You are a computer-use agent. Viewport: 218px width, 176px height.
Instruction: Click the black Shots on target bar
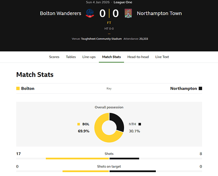click(x=132, y=171)
